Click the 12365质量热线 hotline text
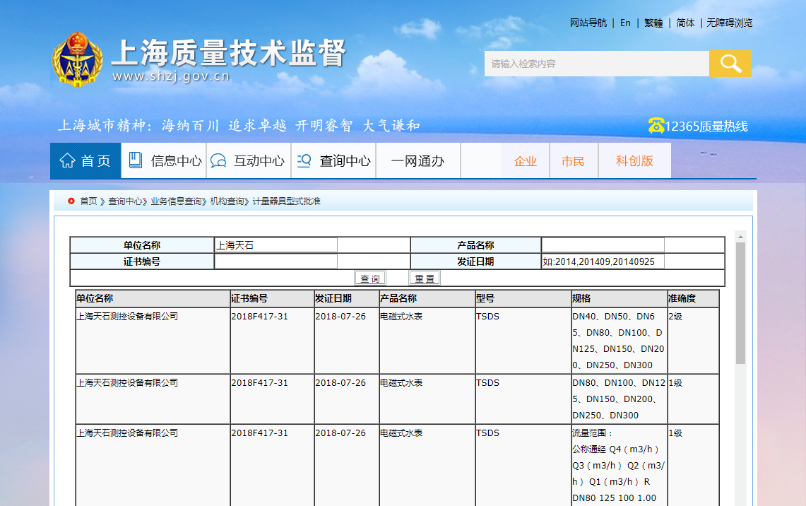The image size is (806, 506). [x=706, y=126]
